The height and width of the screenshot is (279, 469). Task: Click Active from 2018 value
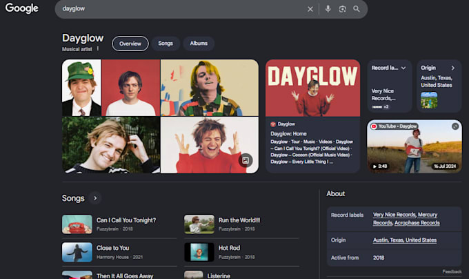[379, 258]
